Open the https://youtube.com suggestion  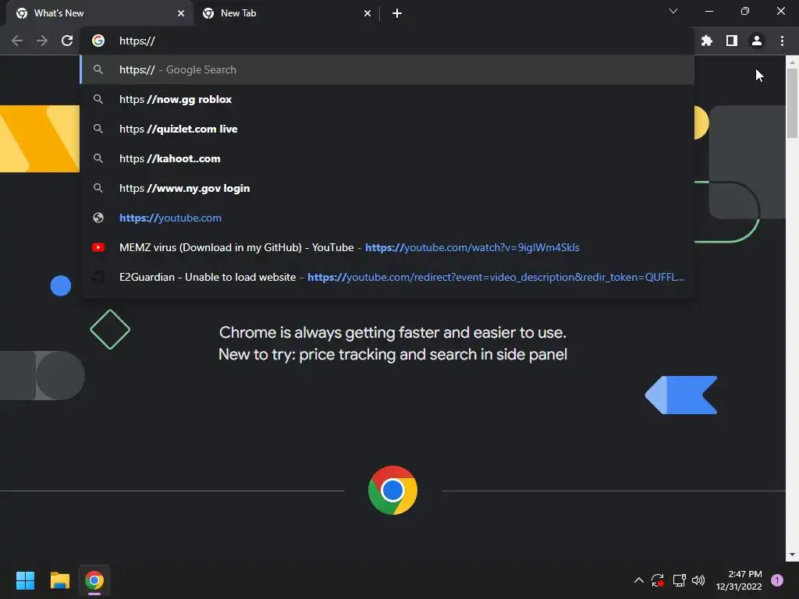click(387, 218)
